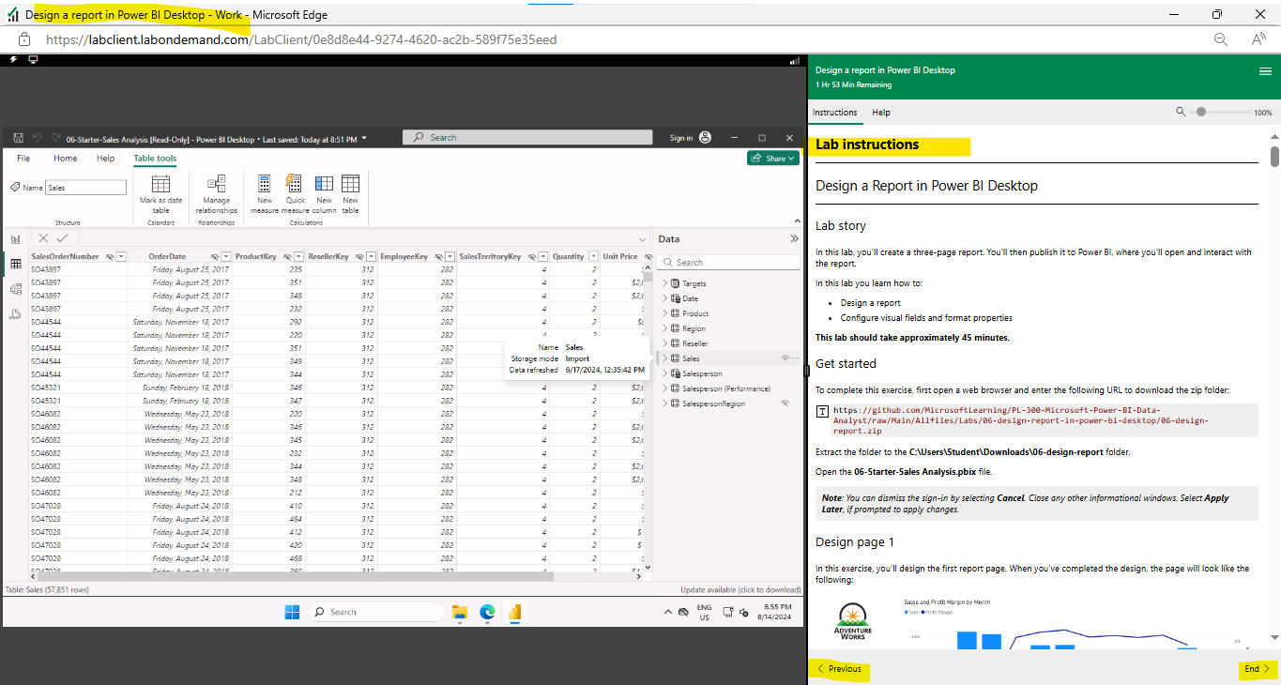The width and height of the screenshot is (1281, 685).
Task: Open File Explorer from the taskbar
Action: click(x=460, y=612)
